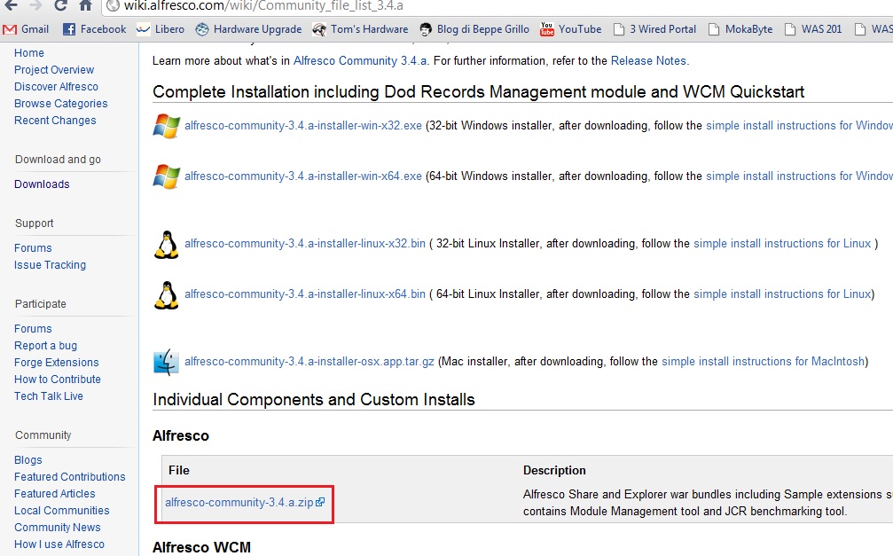Open Featured Articles link
This screenshot has width=893, height=556.
click(x=55, y=493)
